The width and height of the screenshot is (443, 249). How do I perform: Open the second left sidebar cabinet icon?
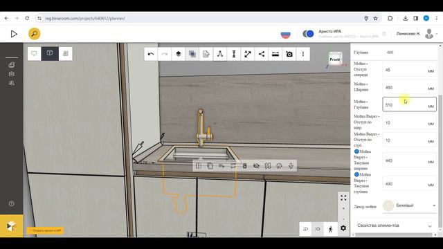pyautogui.click(x=11, y=74)
